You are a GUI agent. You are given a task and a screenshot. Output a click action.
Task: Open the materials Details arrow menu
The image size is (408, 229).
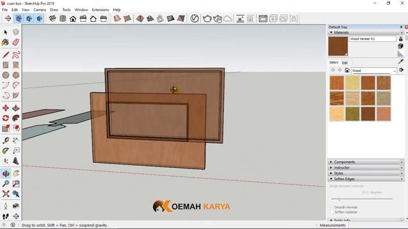coord(401,70)
